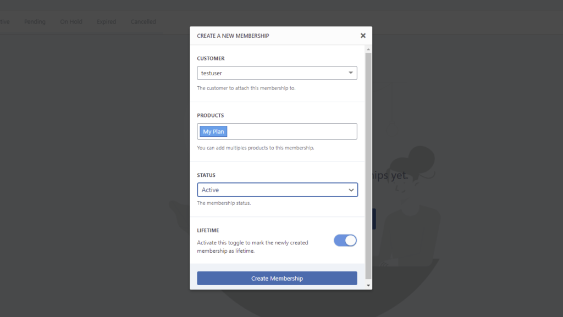Open the Expired memberships tab
Screen dimensions: 563x317
click(106, 21)
